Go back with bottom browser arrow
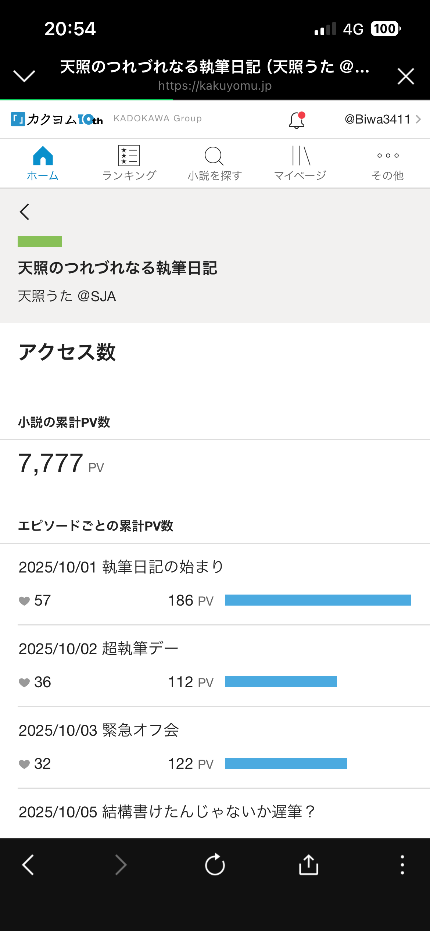The image size is (430, 931). click(x=28, y=864)
